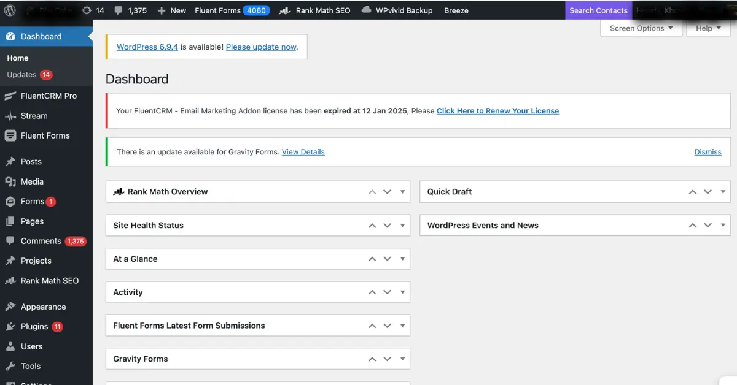Open the Plugins menu label

point(34,327)
